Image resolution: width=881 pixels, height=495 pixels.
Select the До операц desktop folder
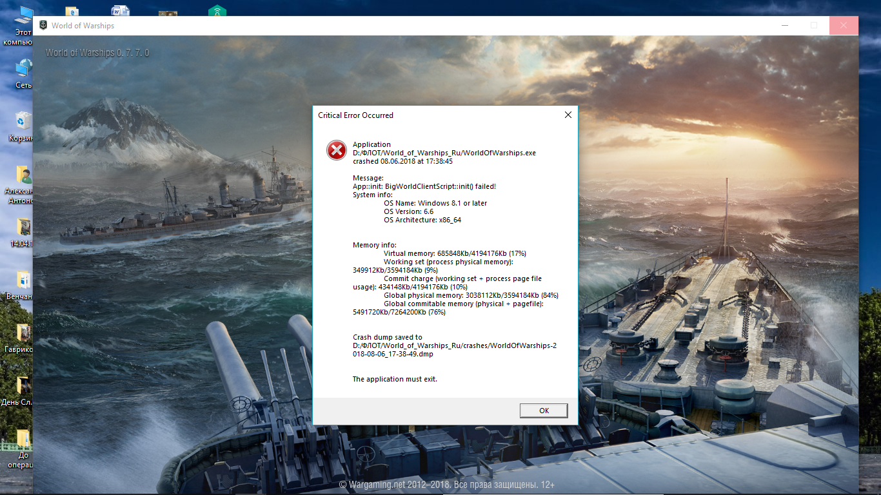pyautogui.click(x=21, y=448)
